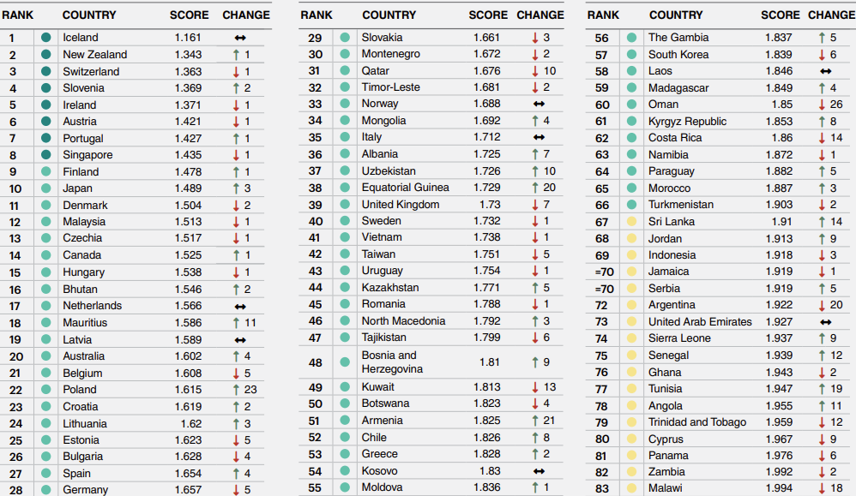Click the red down arrow in Qatar row
856x496 pixels.
[535, 71]
